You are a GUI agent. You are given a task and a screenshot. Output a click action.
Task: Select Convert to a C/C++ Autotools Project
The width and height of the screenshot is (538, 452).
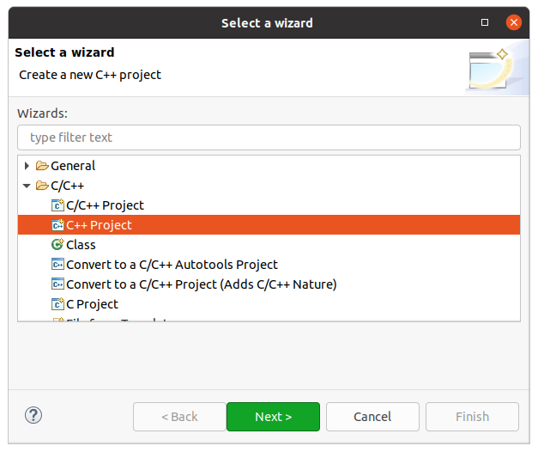[172, 265]
